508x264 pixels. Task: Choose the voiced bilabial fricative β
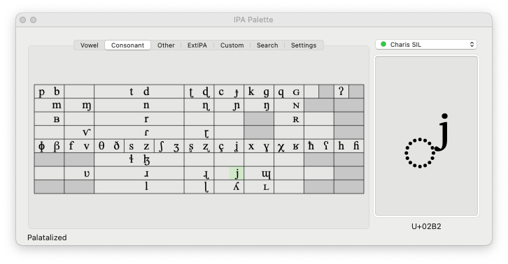[57, 146]
